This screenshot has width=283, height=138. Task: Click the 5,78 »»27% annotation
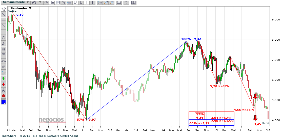pyautogui.click(x=220, y=86)
